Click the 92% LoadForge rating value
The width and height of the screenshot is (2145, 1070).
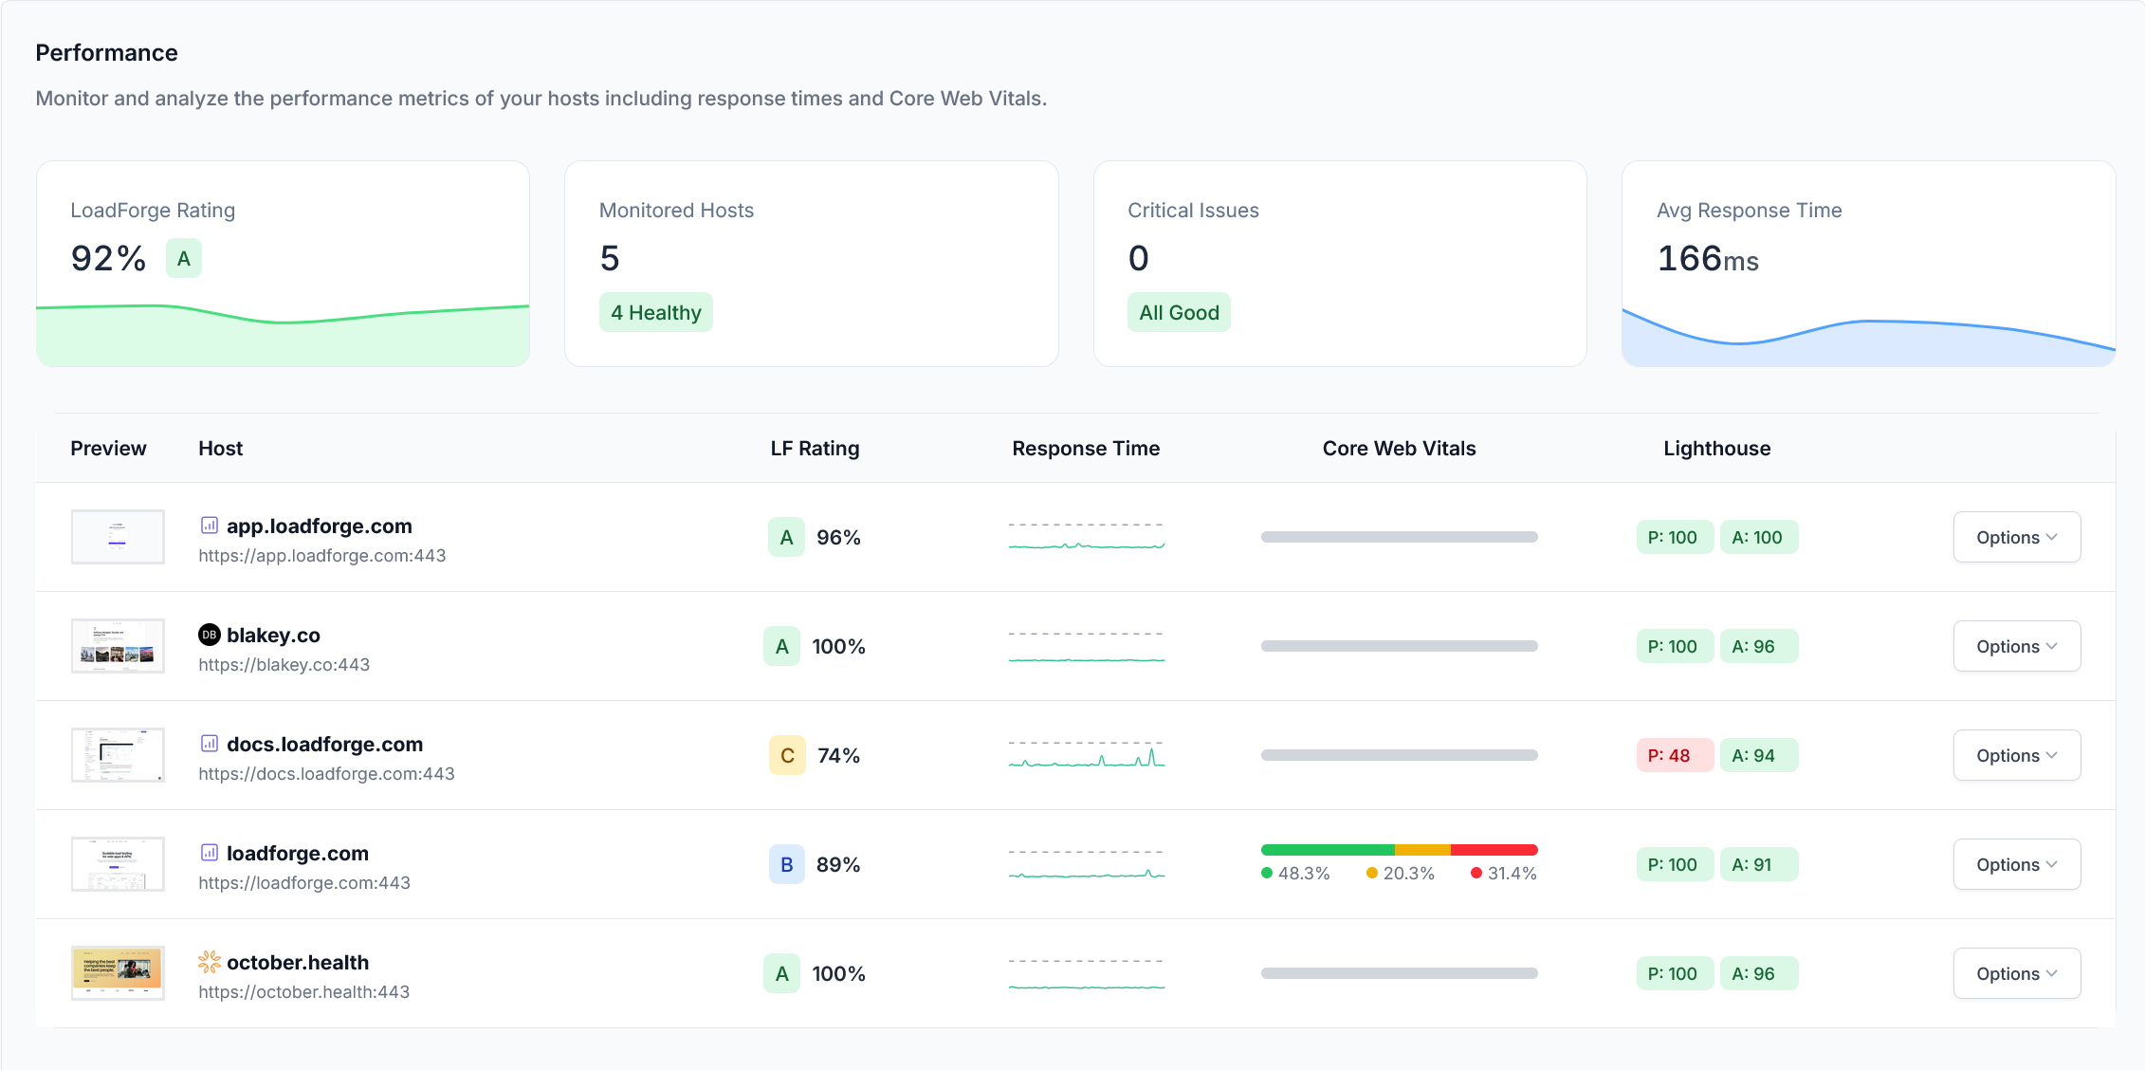[108, 258]
